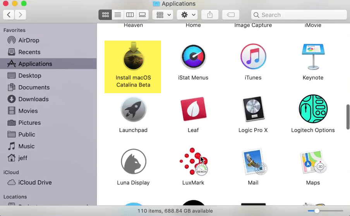This screenshot has height=216, width=350.
Task: Select Recents in the sidebar
Action: pyautogui.click(x=48, y=52)
